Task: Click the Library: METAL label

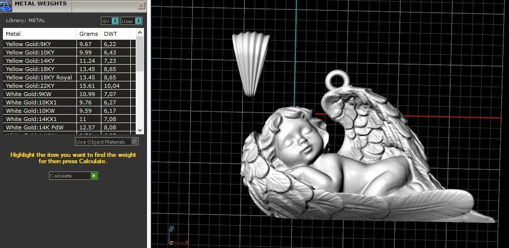Action: pyautogui.click(x=25, y=21)
